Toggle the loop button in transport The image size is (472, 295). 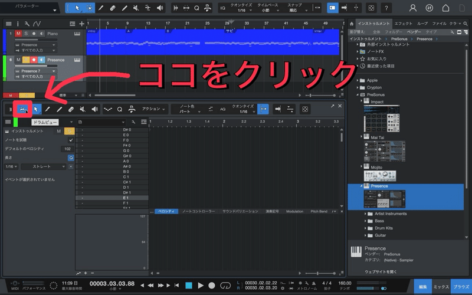(x=225, y=285)
